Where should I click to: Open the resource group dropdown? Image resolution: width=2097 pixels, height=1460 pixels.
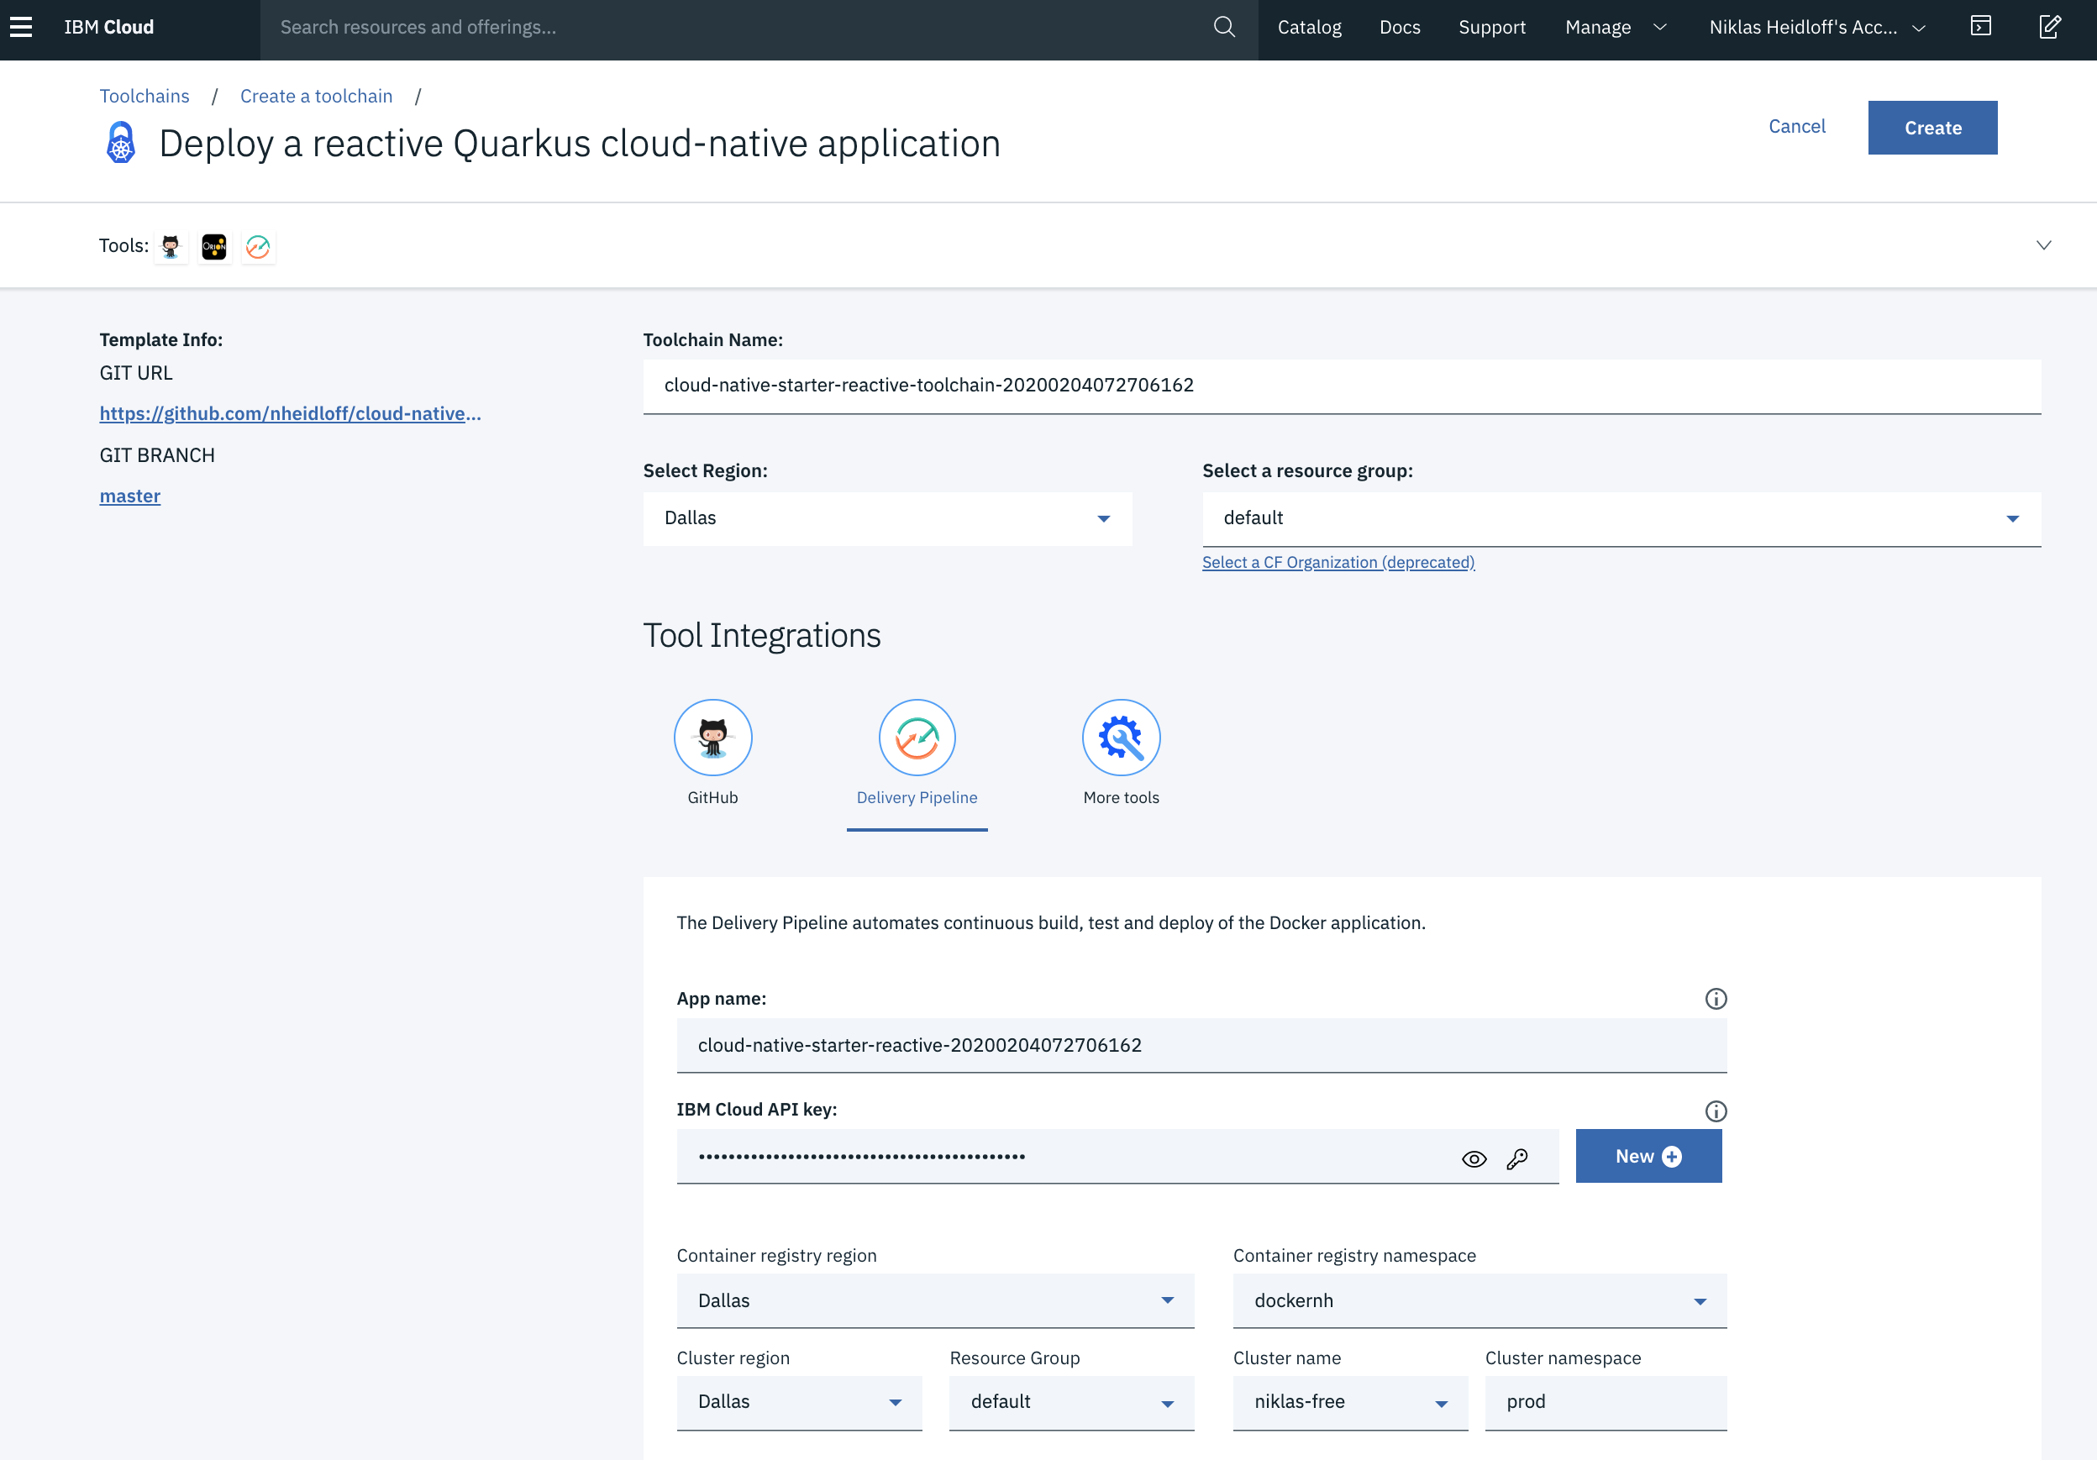(x=1621, y=518)
